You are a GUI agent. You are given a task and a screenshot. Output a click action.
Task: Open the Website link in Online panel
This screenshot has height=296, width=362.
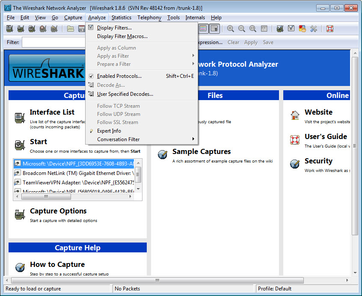click(x=319, y=112)
